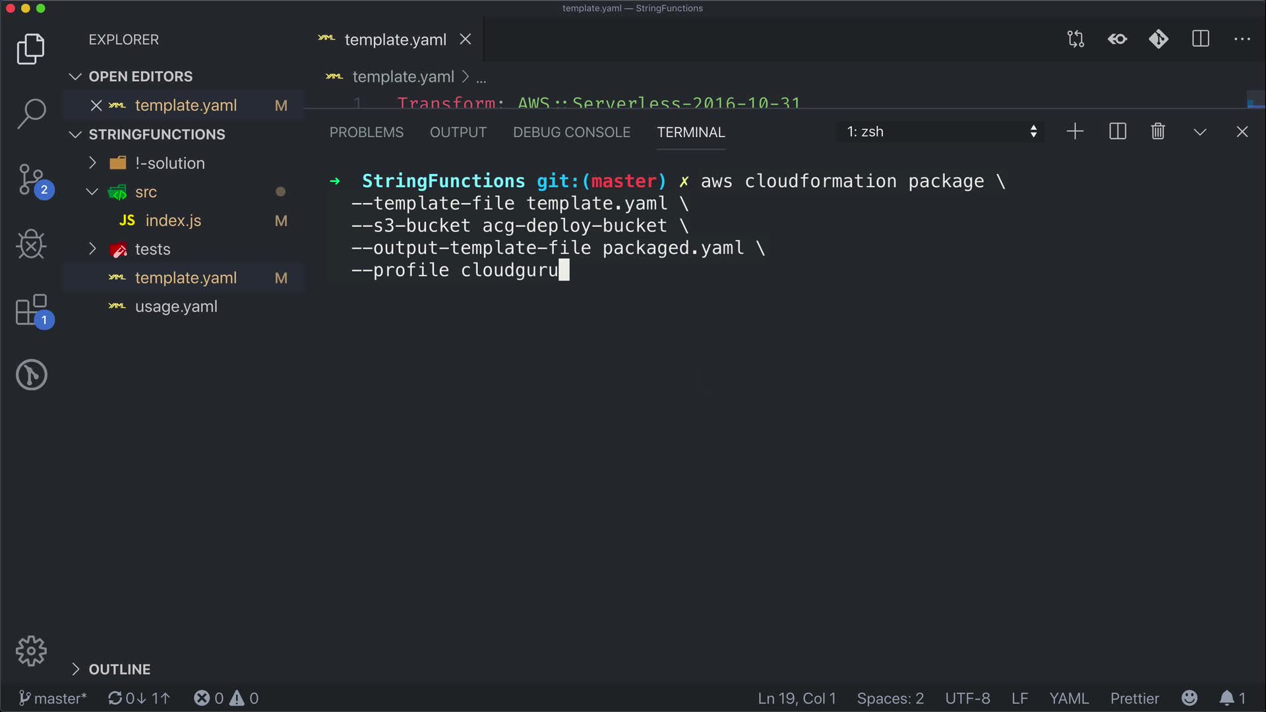
Task: Toggle terminal panel size with chevron
Action: 1200,132
